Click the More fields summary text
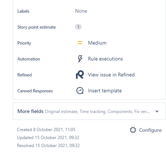The height and width of the screenshot is (159, 166). (97, 112)
